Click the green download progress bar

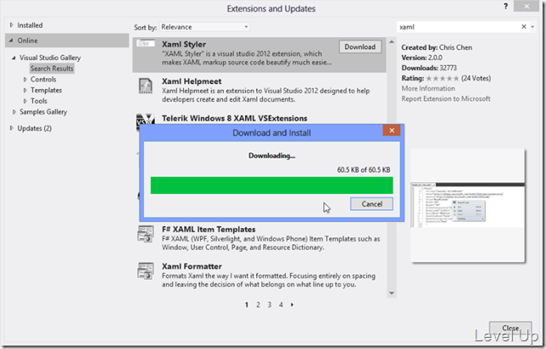point(271,186)
